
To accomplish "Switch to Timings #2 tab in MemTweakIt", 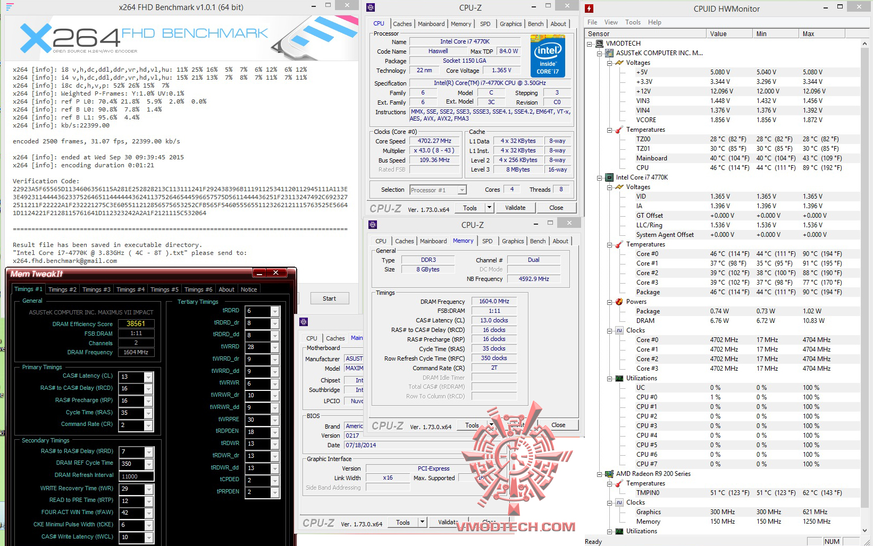I will (x=62, y=289).
